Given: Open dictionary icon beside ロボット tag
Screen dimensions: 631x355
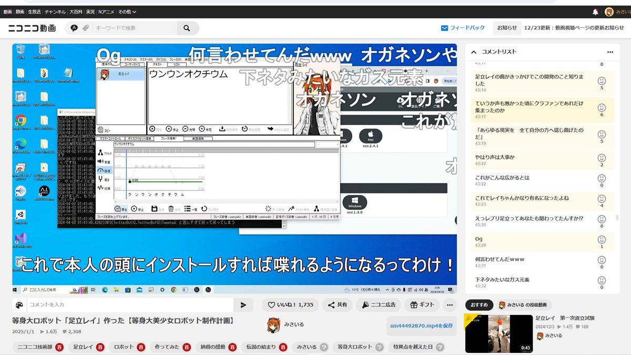Looking at the screenshot, I should click(141, 347).
